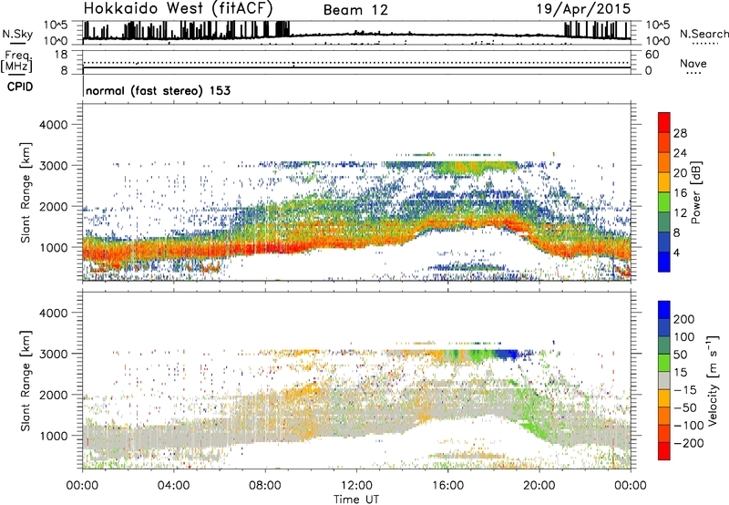
Task: Select the "16:00" time tick label
Action: tap(447, 486)
